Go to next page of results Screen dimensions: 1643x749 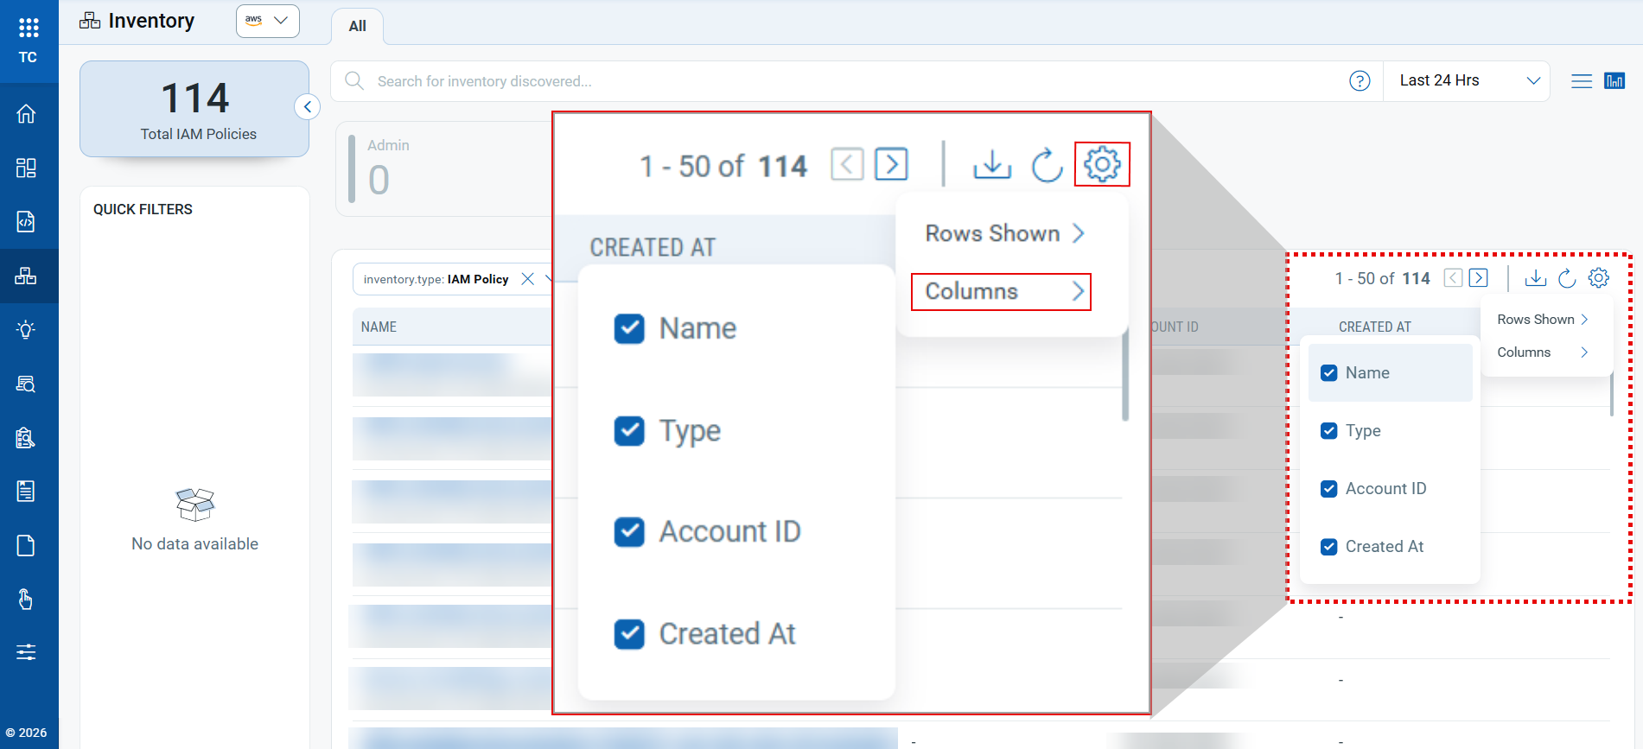coord(1479,278)
